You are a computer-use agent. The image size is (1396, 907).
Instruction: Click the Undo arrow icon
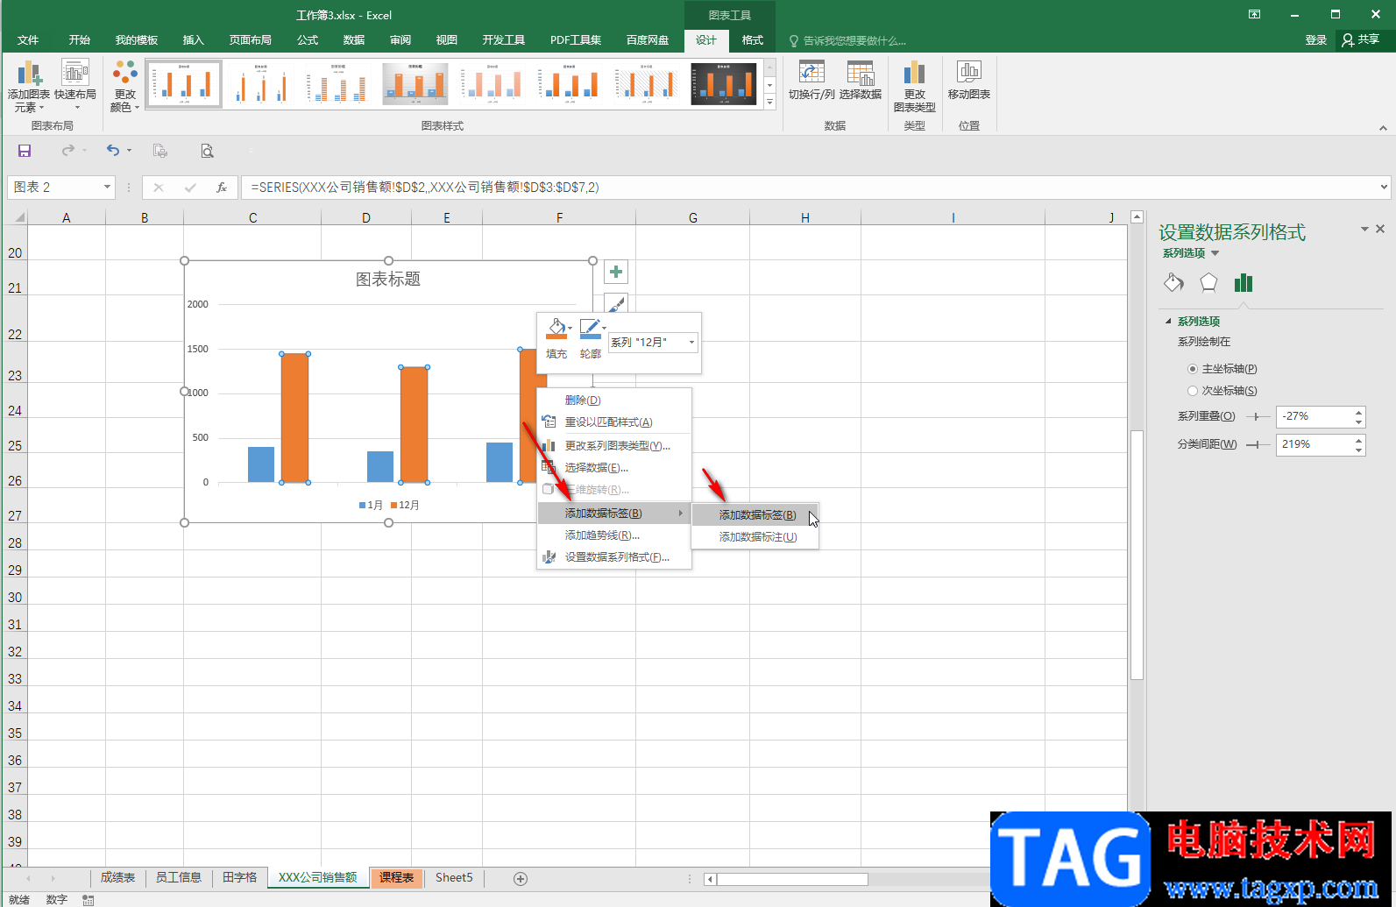tap(113, 151)
